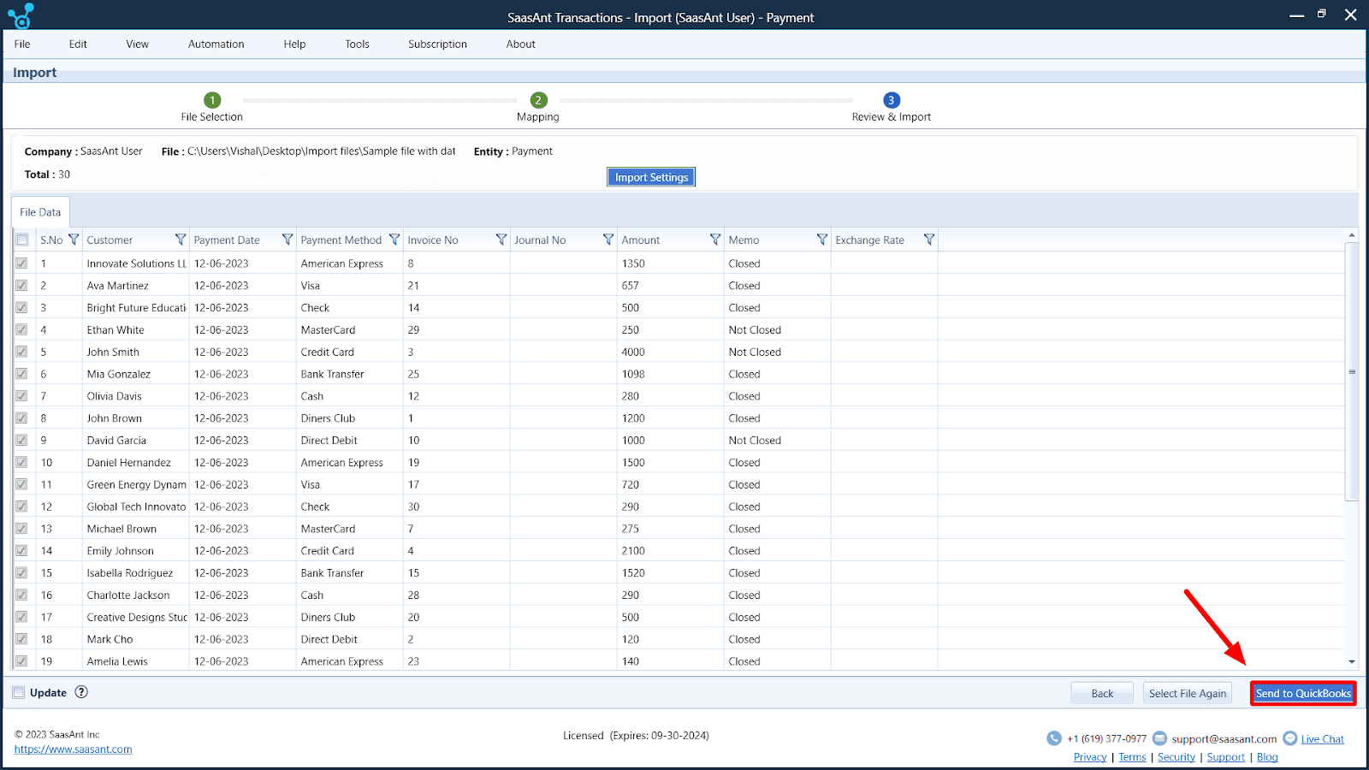The height and width of the screenshot is (770, 1369).
Task: Click Select File Again button
Action: (1188, 693)
